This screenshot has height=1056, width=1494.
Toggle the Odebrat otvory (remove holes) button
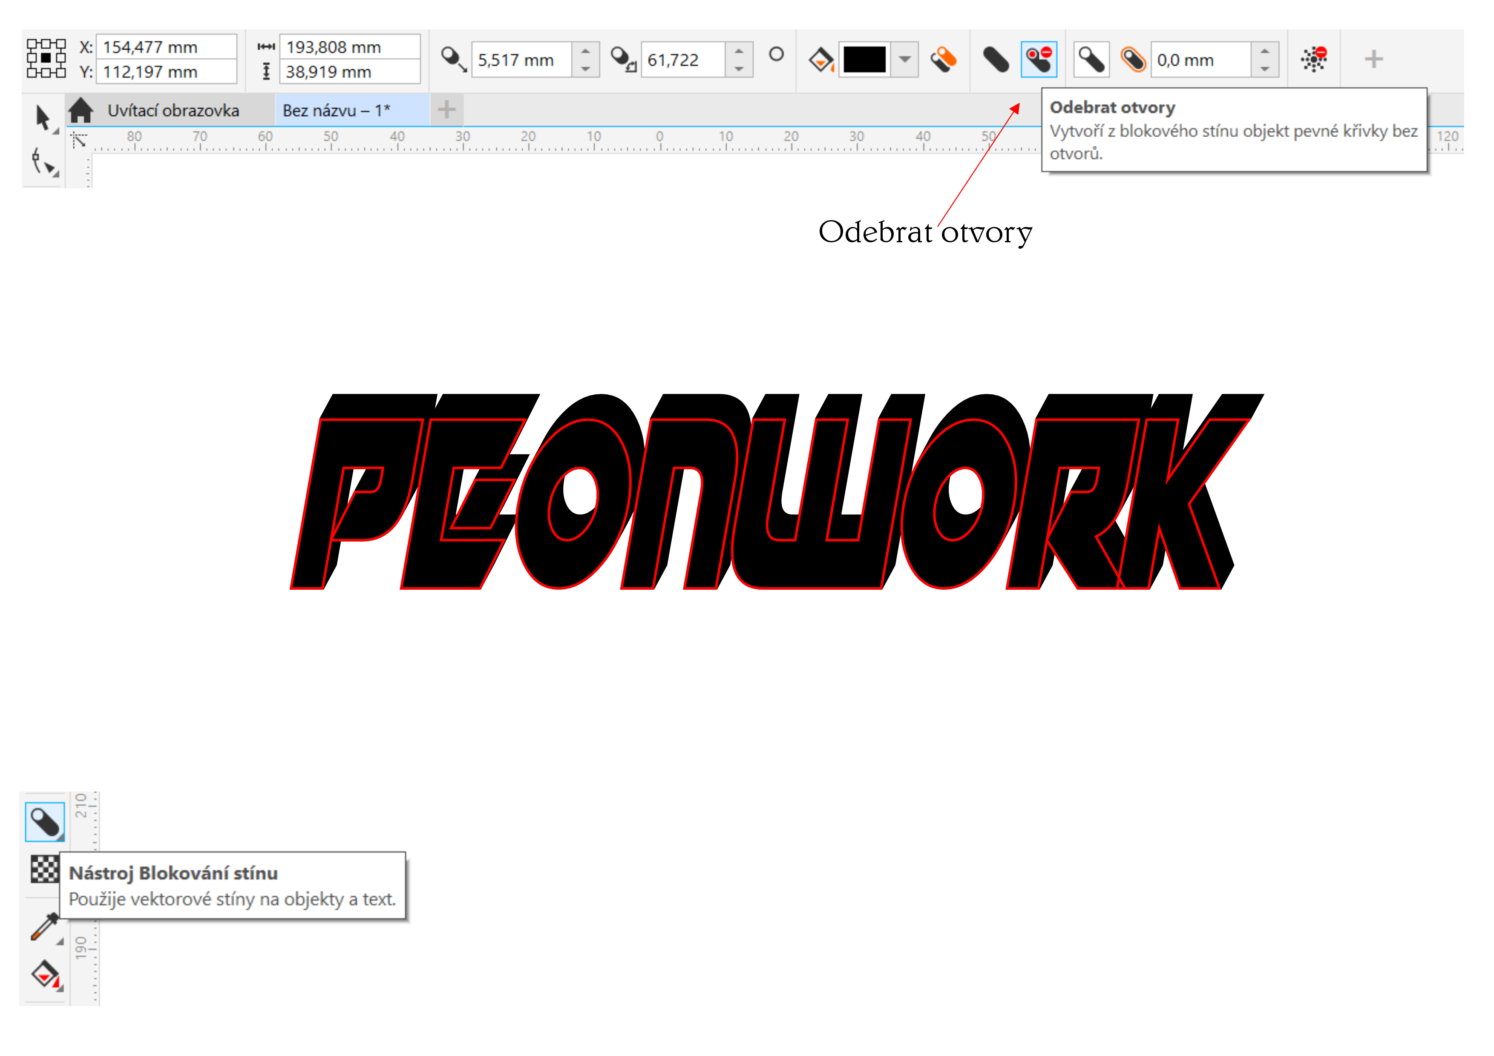[x=1039, y=59]
